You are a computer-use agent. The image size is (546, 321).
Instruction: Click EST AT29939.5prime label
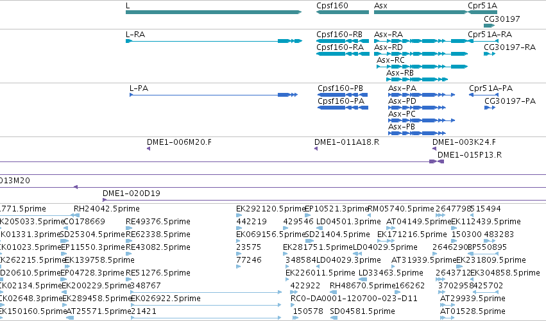click(472, 299)
